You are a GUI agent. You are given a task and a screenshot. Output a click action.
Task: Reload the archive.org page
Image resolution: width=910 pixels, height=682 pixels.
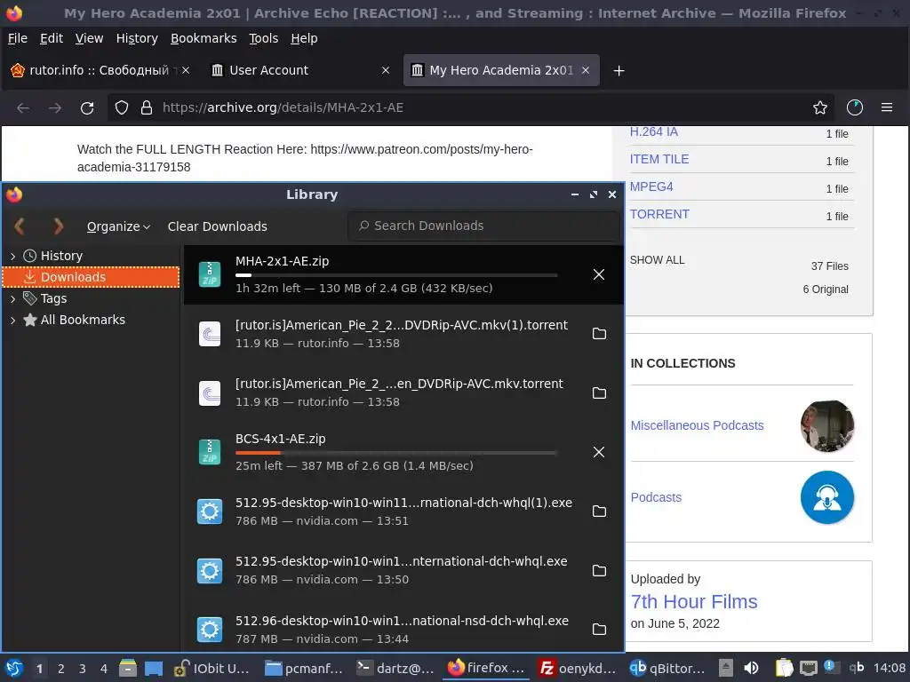click(x=87, y=107)
